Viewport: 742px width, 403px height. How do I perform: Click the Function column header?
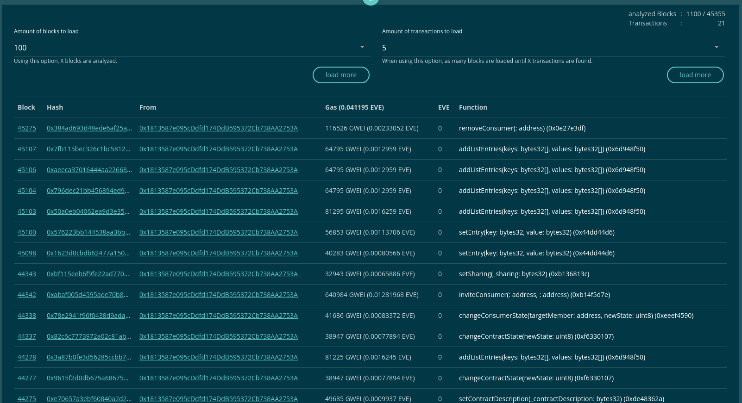(473, 107)
